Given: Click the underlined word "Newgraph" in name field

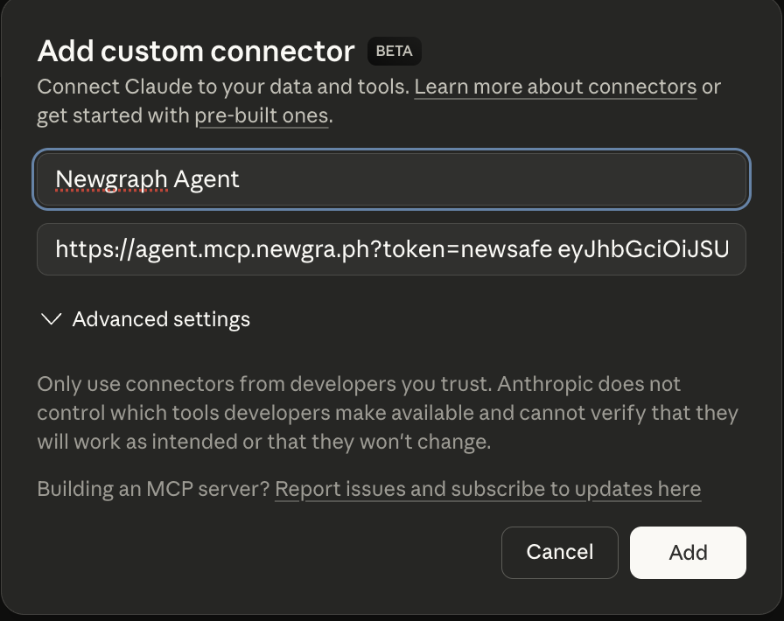Looking at the screenshot, I should 111,179.
